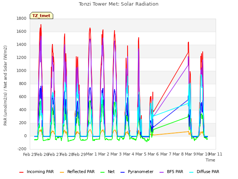
Task: Click the Mar 4 x-axis tick label
Action: pos(129,154)
